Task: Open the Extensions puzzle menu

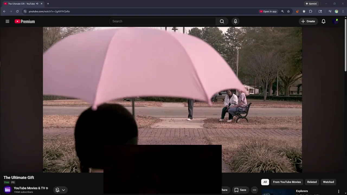Action: pos(311,11)
